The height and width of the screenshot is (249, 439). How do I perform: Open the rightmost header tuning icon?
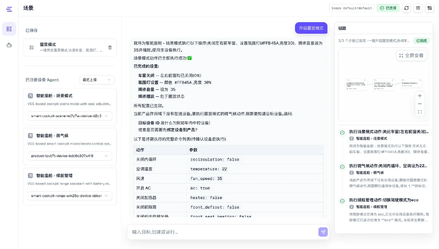(430, 8)
